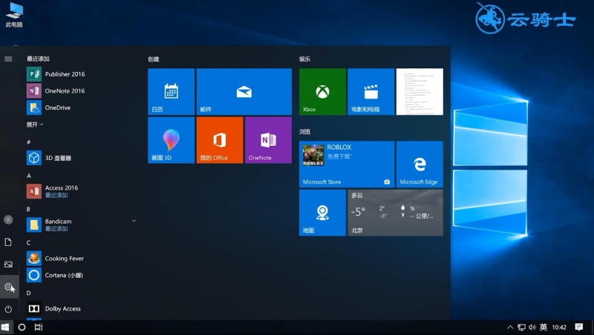Click the Windows Start button
The height and width of the screenshot is (335, 594).
6,327
